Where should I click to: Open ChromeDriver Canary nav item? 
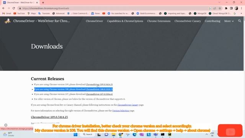click(188, 21)
